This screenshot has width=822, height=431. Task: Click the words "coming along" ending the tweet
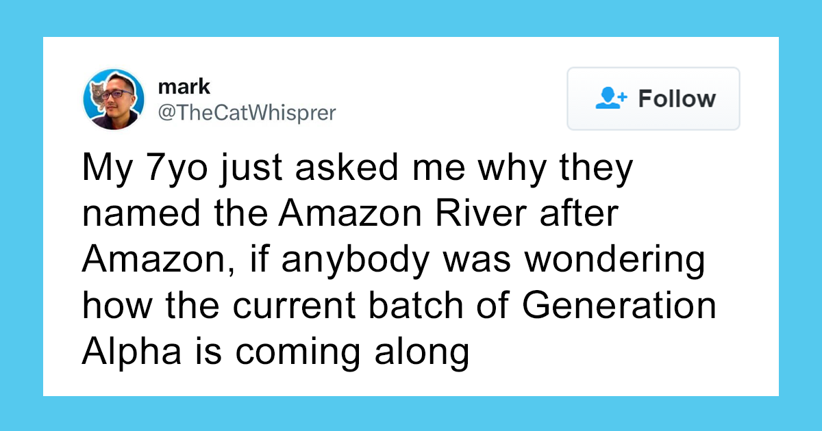(x=349, y=353)
